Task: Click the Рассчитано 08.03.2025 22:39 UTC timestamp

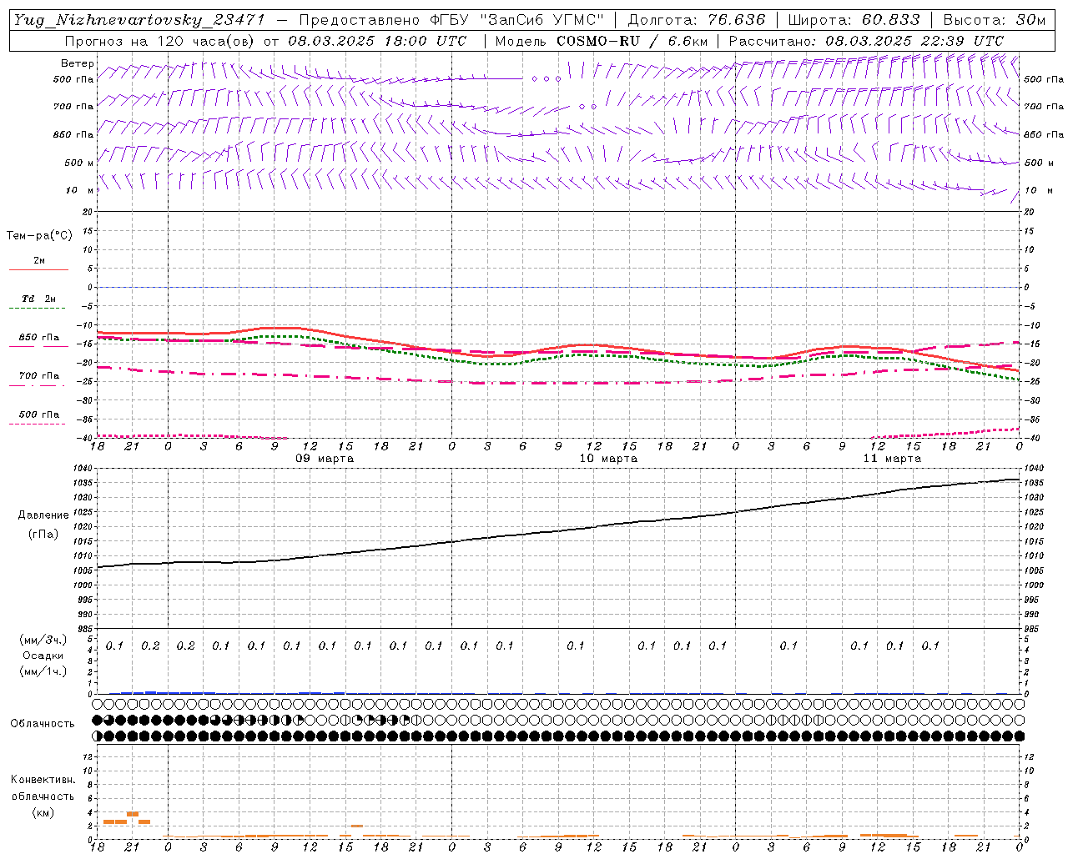Action: coord(866,41)
